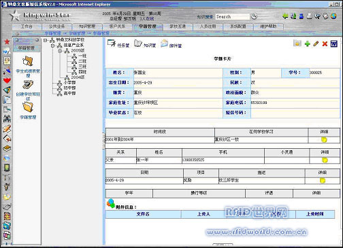Click the stacked books icon in sidebar
343x248 pixels.
click(x=7, y=148)
